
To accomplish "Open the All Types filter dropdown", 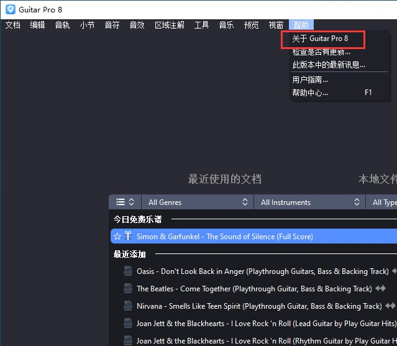I will tap(383, 203).
